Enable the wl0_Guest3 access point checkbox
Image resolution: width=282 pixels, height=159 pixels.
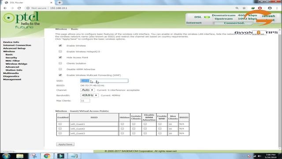coord(60,133)
